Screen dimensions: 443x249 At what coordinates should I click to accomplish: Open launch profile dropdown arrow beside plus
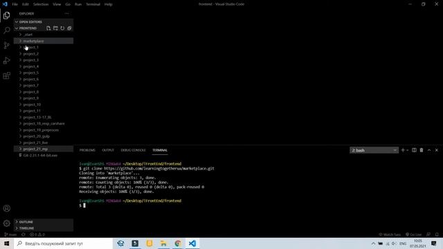[408, 151]
